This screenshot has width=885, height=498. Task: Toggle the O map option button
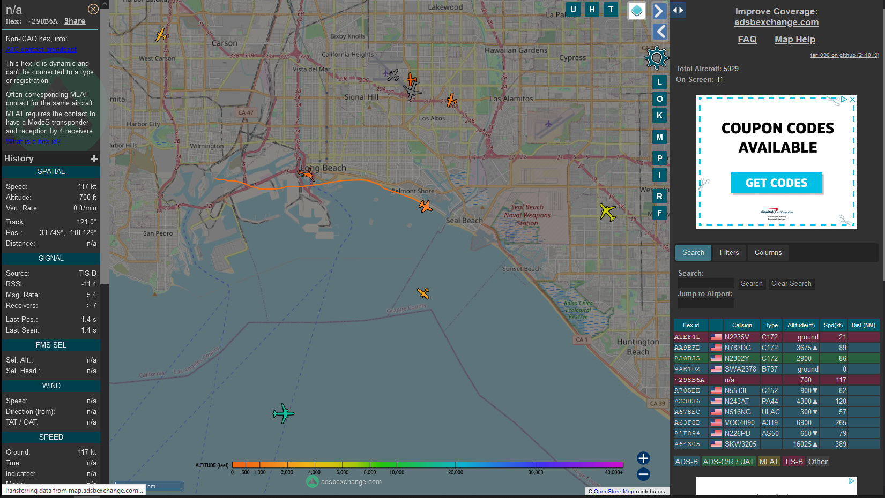[x=659, y=99]
